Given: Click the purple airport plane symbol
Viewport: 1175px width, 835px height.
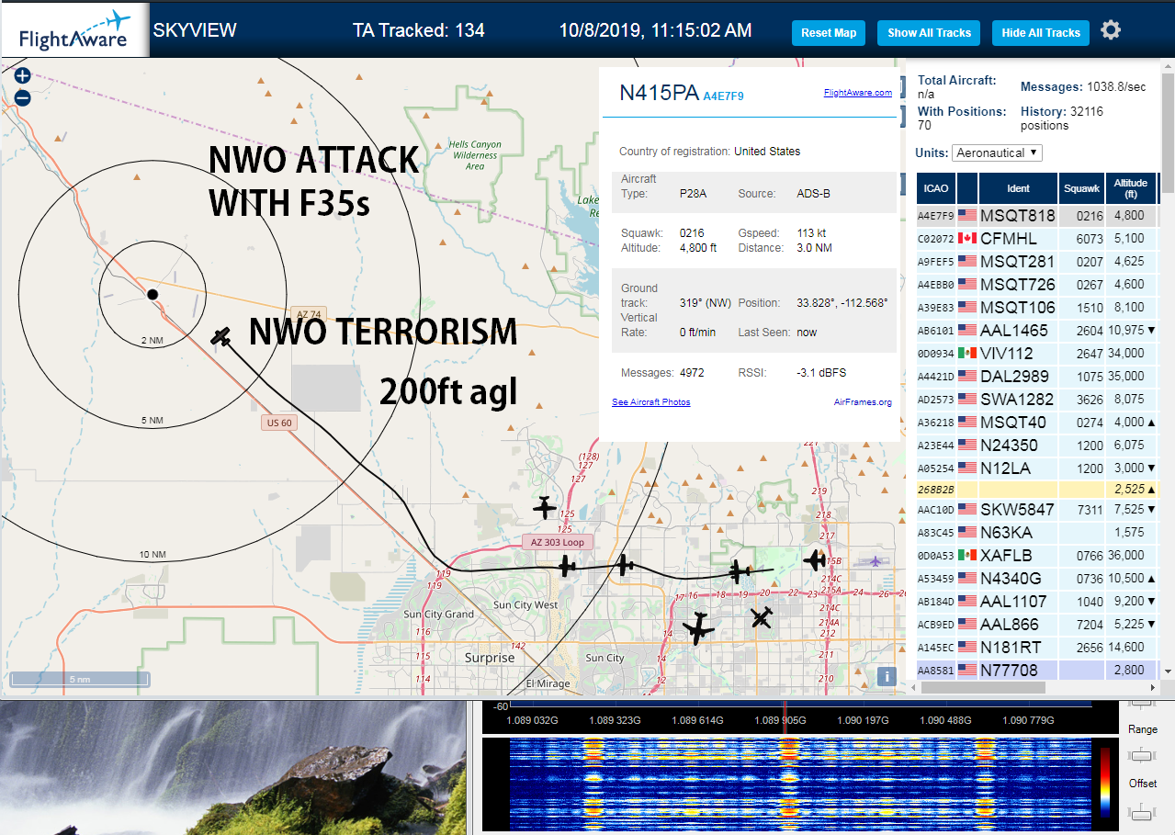Looking at the screenshot, I should [x=876, y=560].
